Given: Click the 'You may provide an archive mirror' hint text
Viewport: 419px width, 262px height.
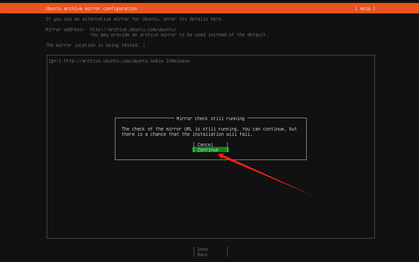Looking at the screenshot, I should (x=179, y=35).
